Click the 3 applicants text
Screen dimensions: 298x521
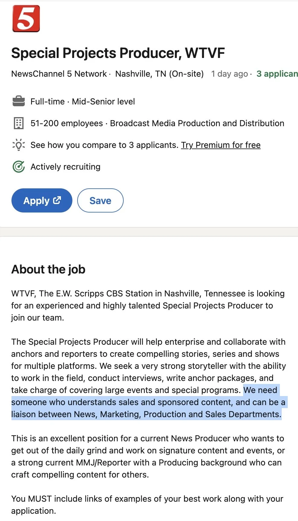[x=277, y=74]
